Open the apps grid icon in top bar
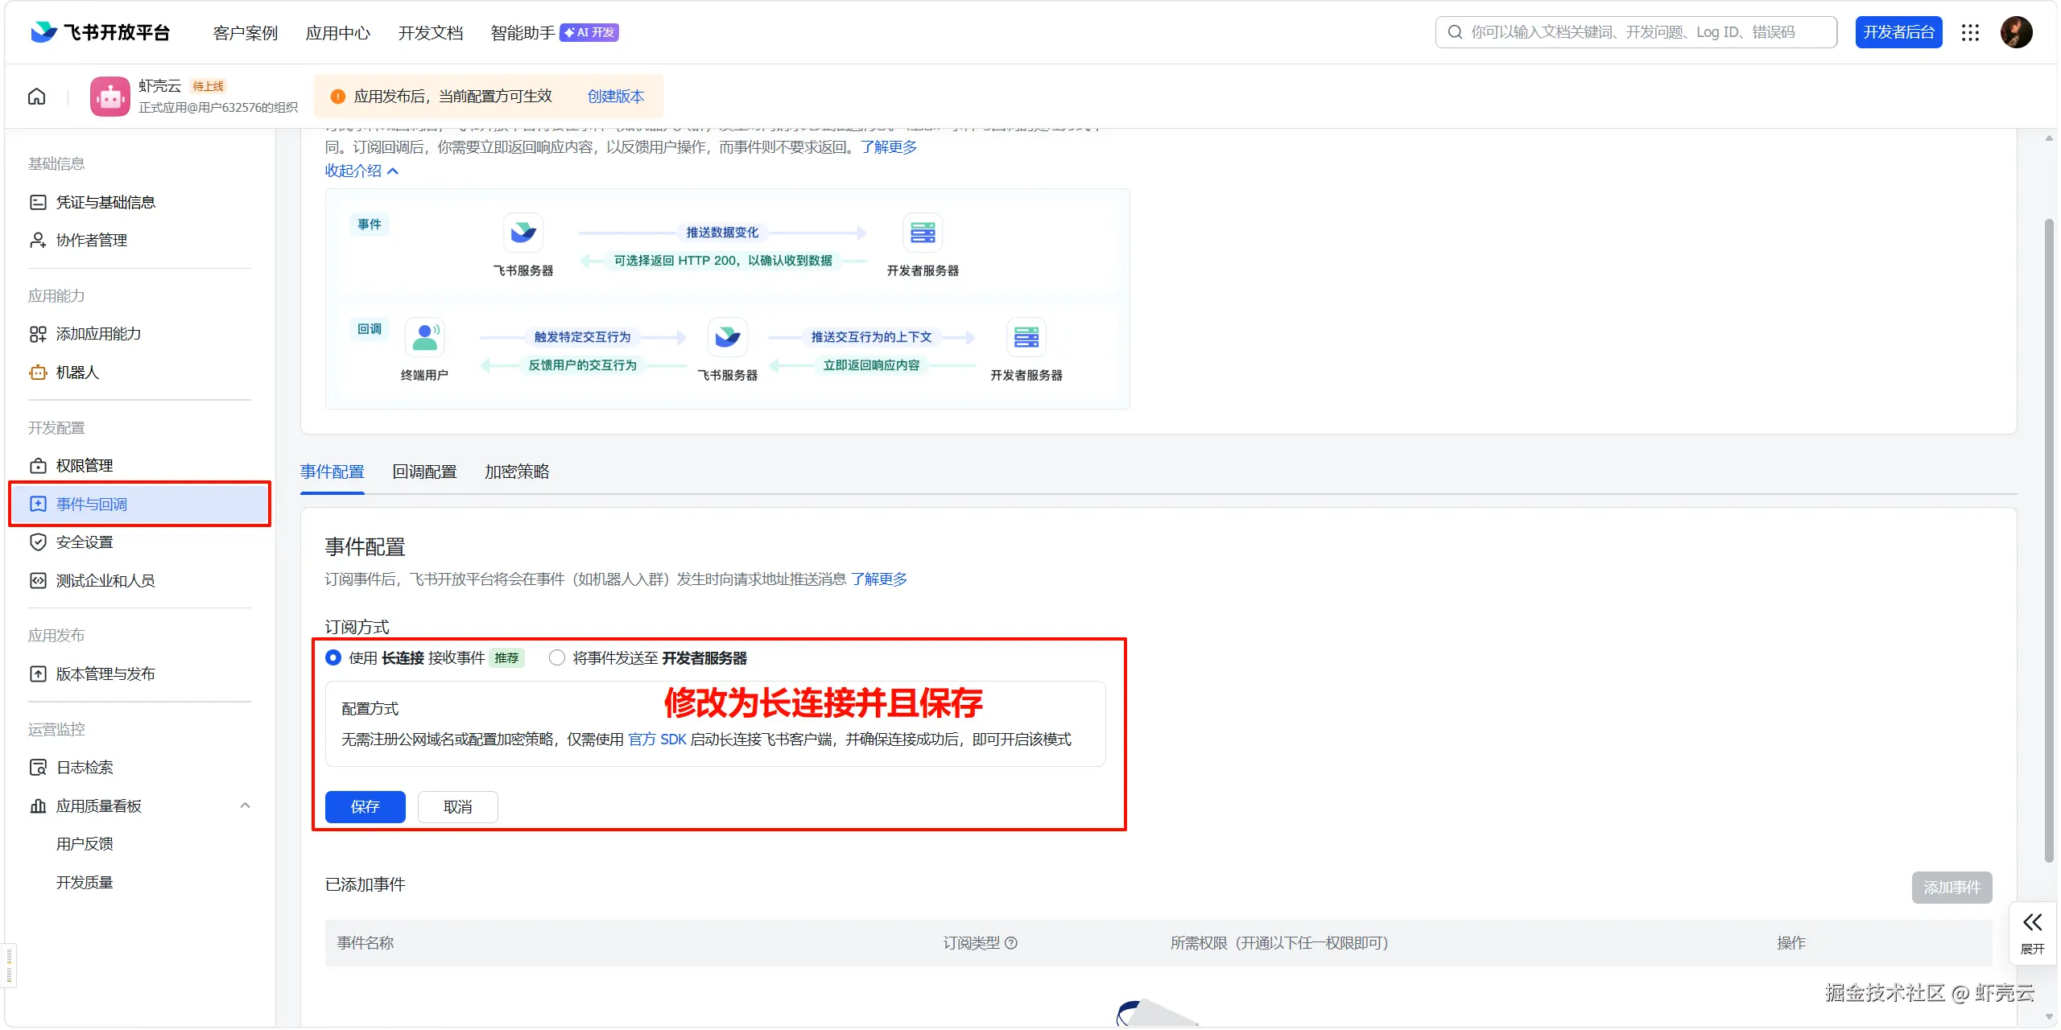The image size is (2061, 1030). pyautogui.click(x=1970, y=32)
